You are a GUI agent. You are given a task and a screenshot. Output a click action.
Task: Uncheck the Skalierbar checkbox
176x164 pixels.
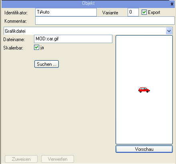tap(36, 47)
